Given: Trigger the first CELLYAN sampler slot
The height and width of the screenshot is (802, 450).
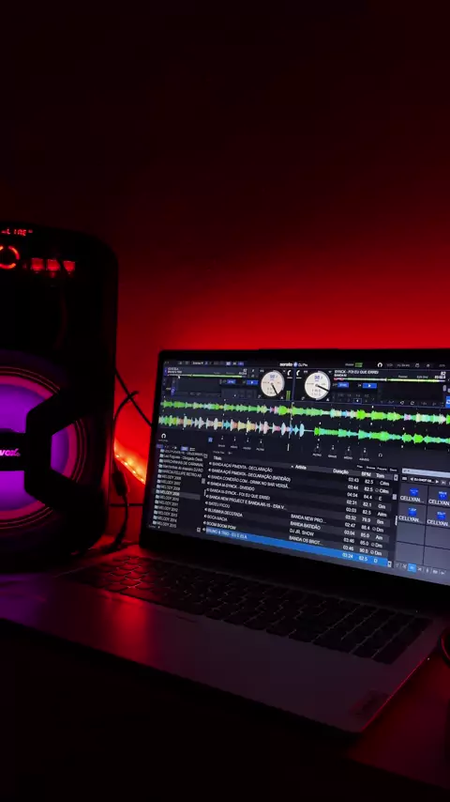Looking at the screenshot, I should tap(412, 494).
